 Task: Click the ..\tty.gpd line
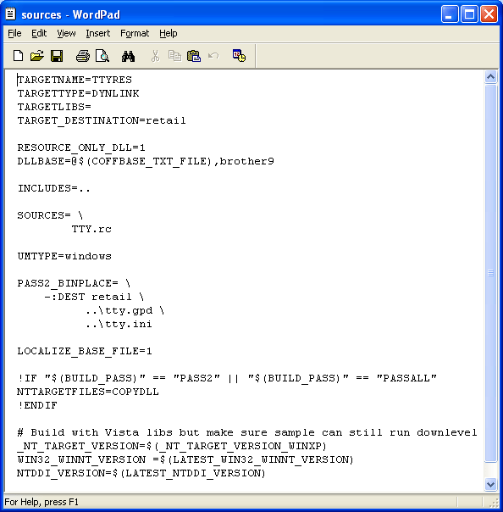click(x=125, y=310)
